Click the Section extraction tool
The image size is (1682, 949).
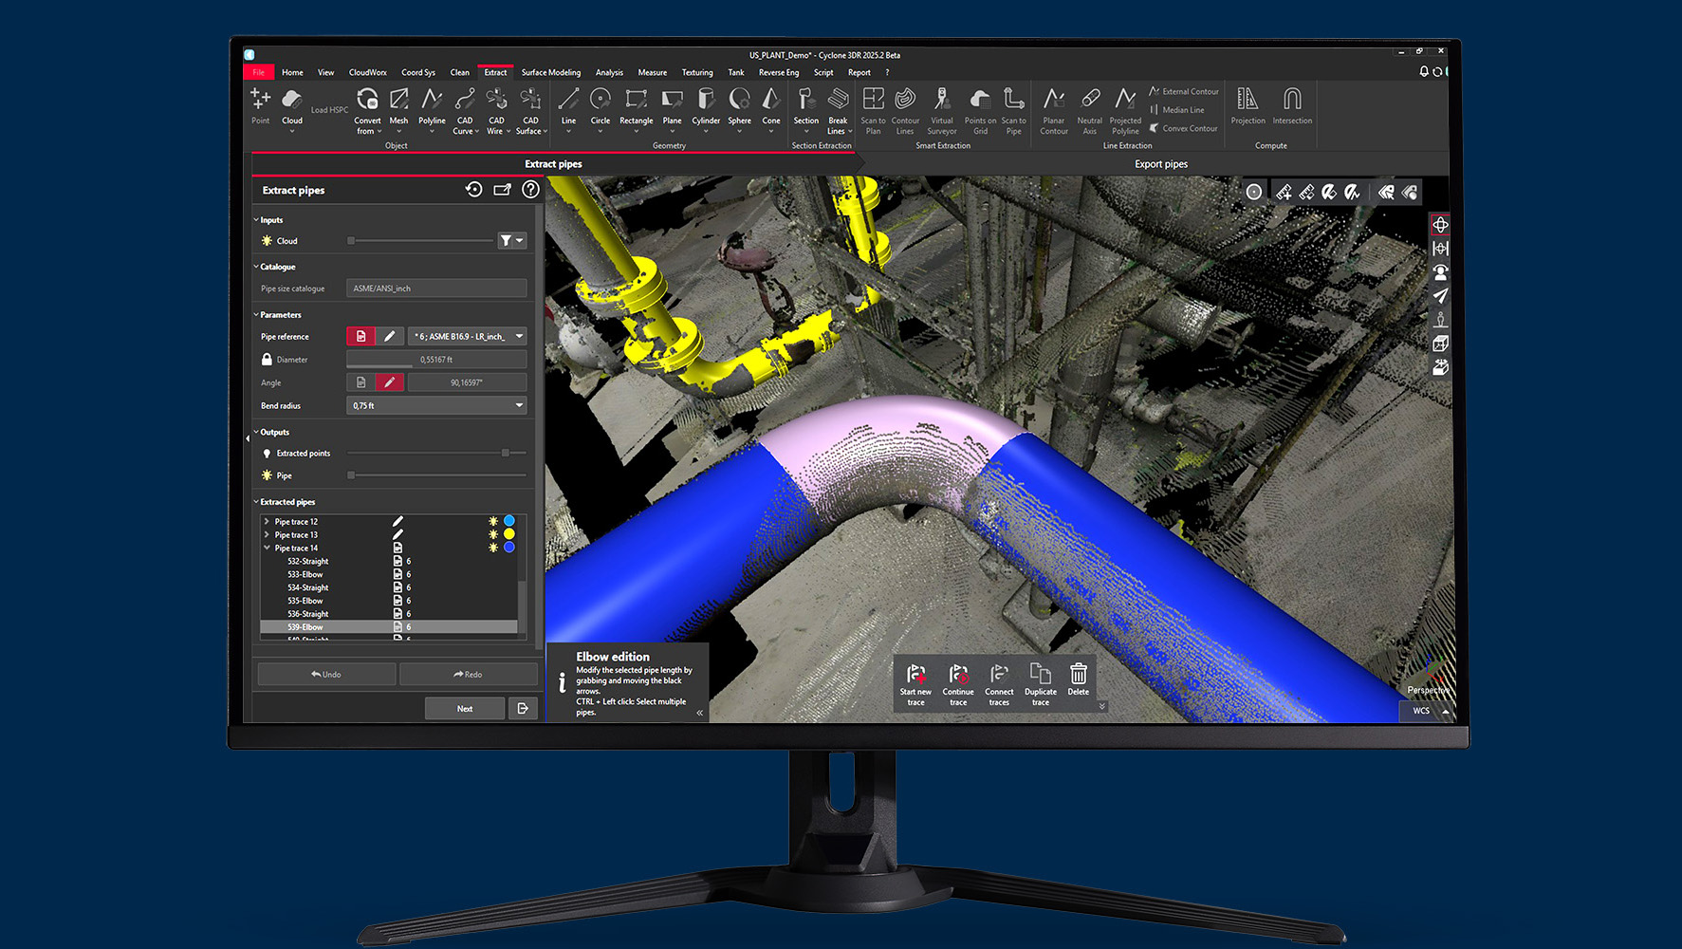coord(805,106)
